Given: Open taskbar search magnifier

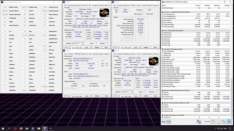Looking at the screenshot, I should pos(9,128).
